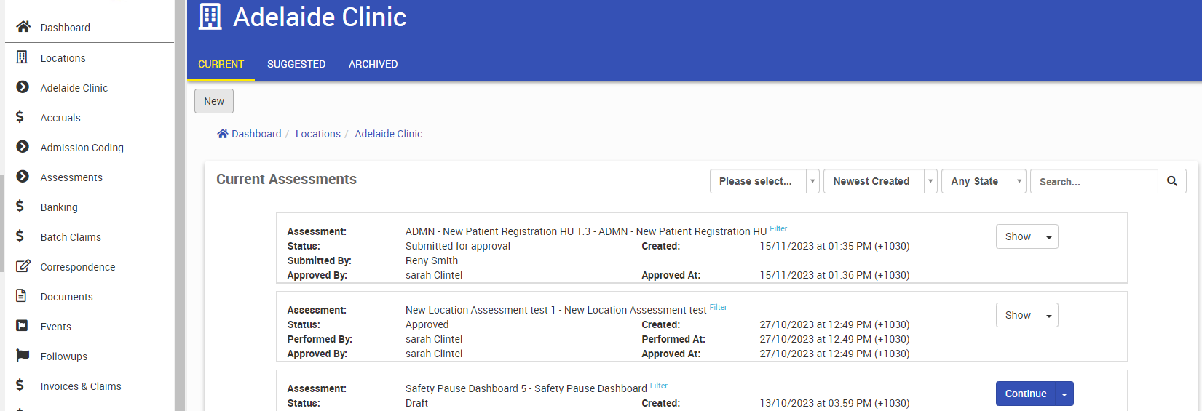The height and width of the screenshot is (411, 1202).
Task: Click the Locations building icon in sidebar
Action: [x=22, y=57]
